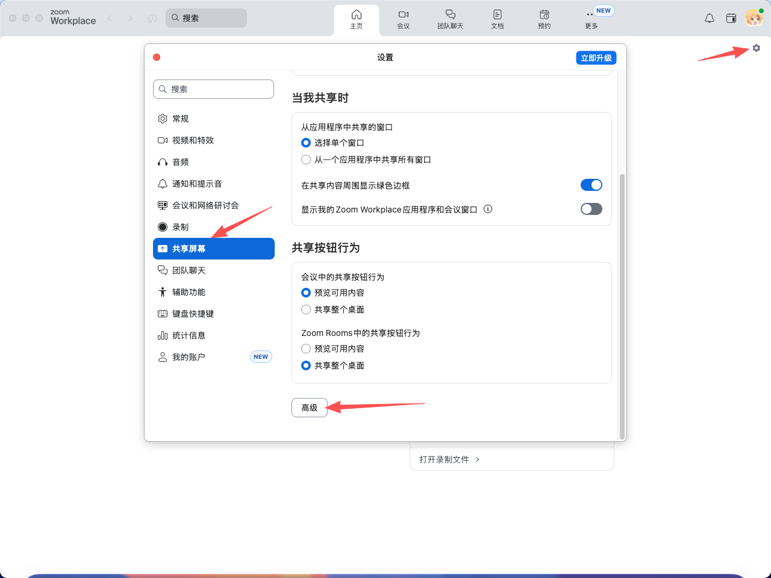Select 常规 general settings
Screen dimensions: 771x578
pyautogui.click(x=214, y=119)
